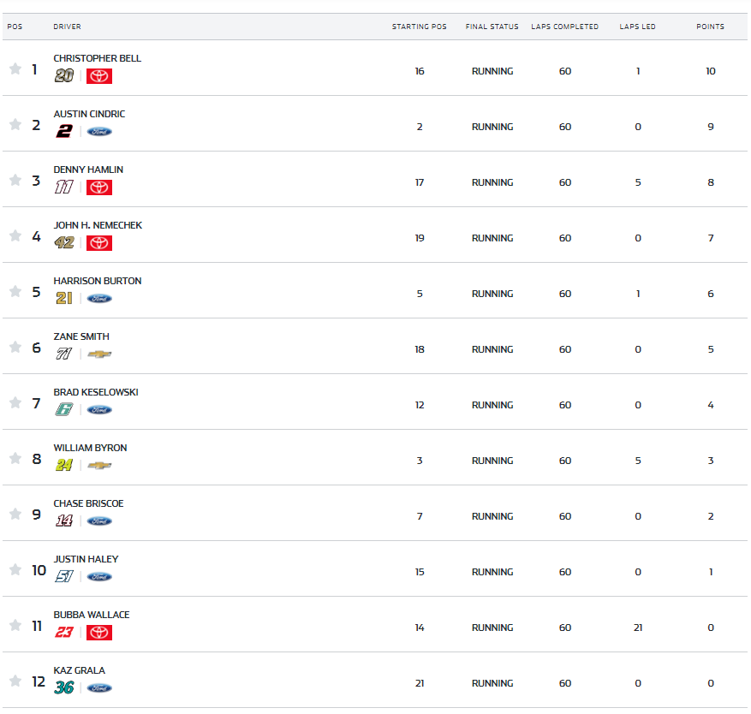Click the number 51 car badge
751x714 pixels.
(x=64, y=576)
